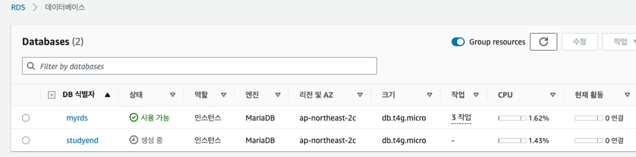The height and width of the screenshot is (157, 636).
Task: Click the 1.62% CPU value
Action: pyautogui.click(x=539, y=118)
